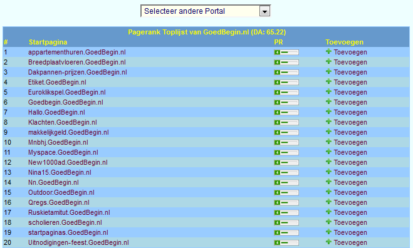413x248 pixels.
Task: Click green plus icon for Ruskietamitut row
Action: 328,212
